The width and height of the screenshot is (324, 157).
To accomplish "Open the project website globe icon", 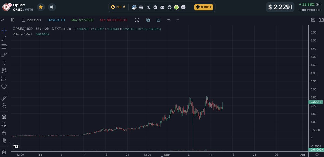I will [141, 7].
